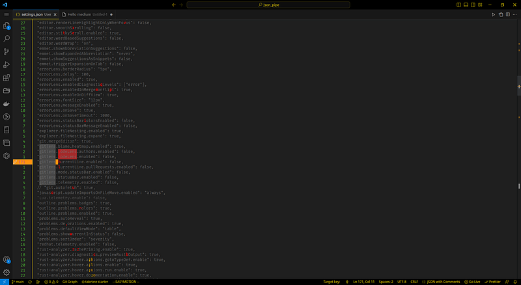
Task: Open the Accounts menu icon
Action: coord(7,260)
